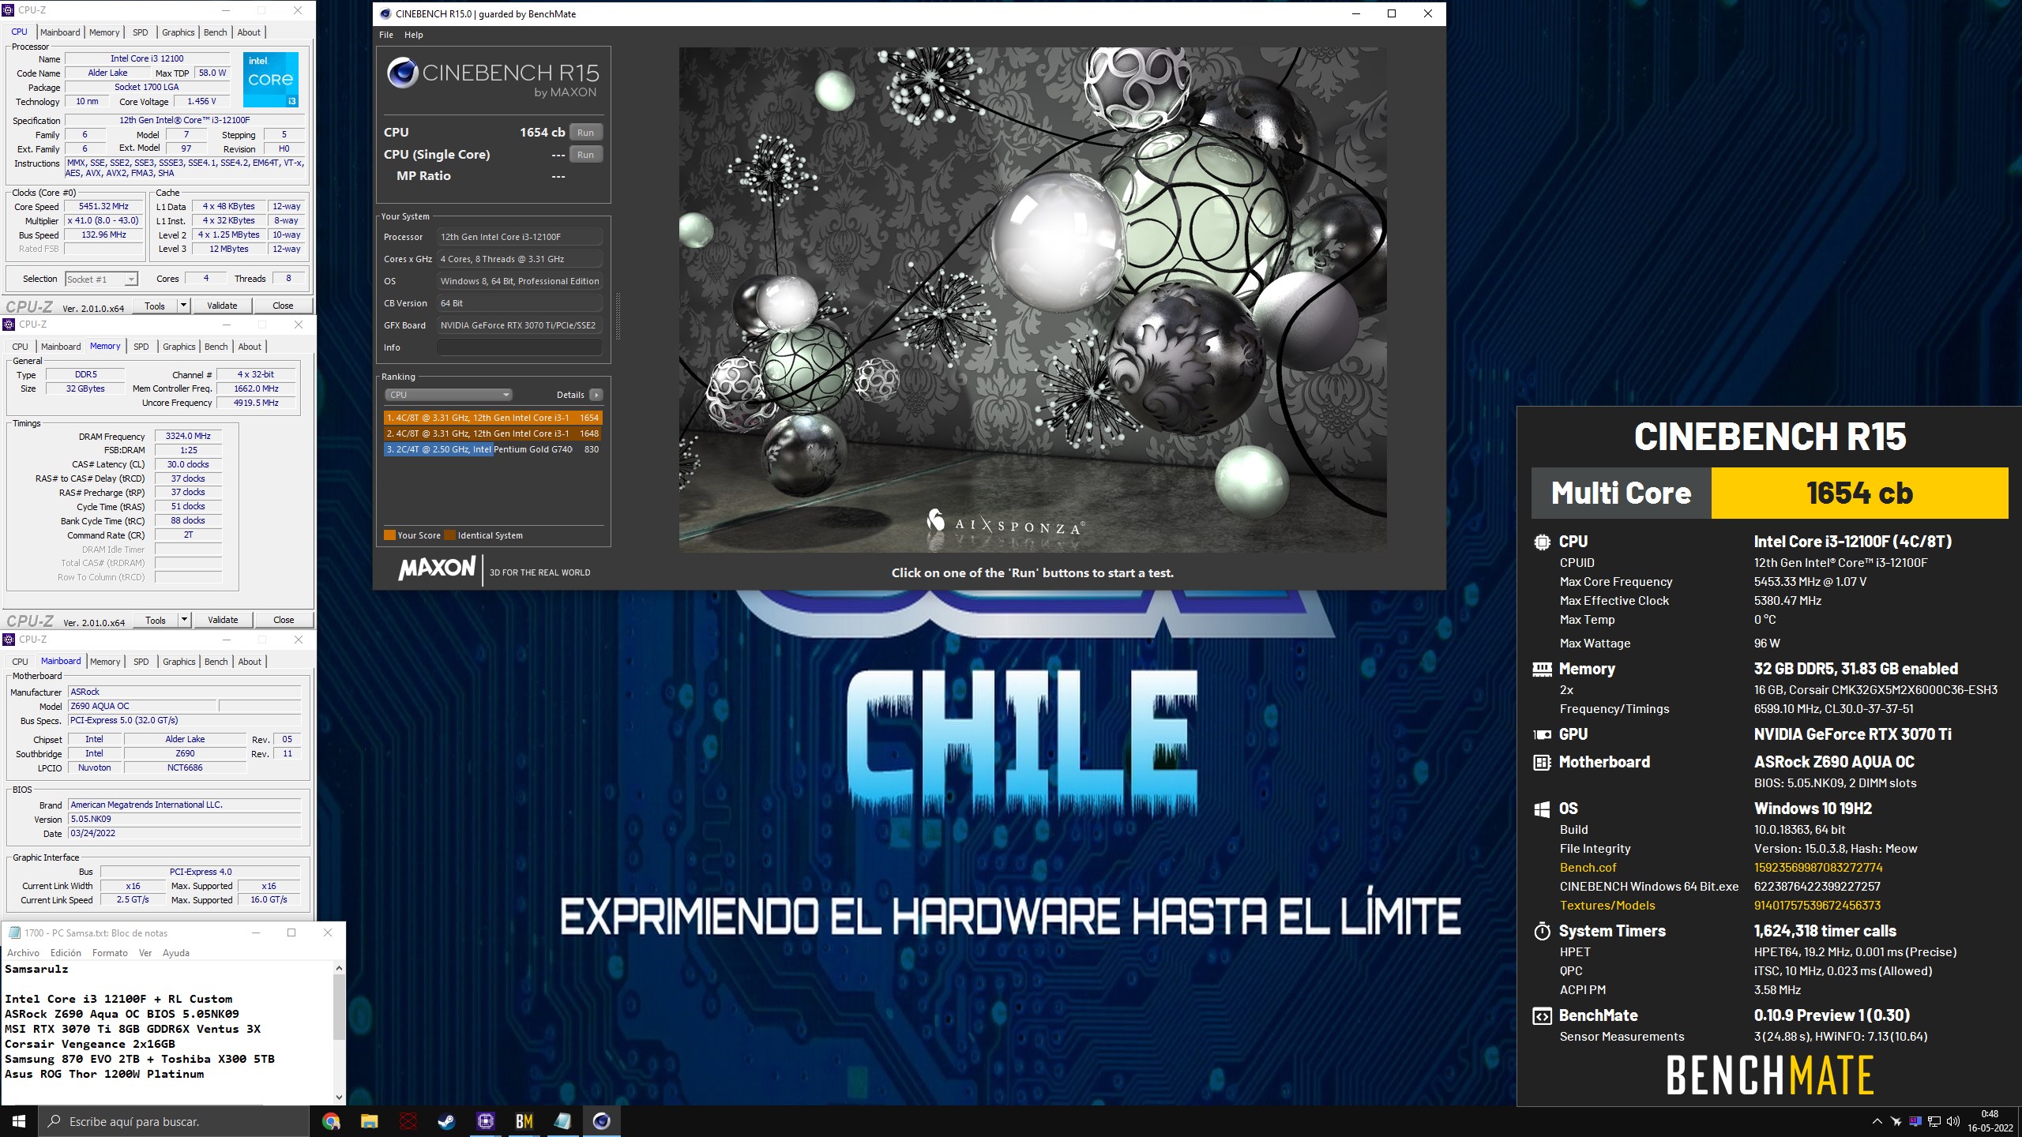This screenshot has width=2022, height=1137.
Task: Select ranking entry with score 1648
Action: 494,433
